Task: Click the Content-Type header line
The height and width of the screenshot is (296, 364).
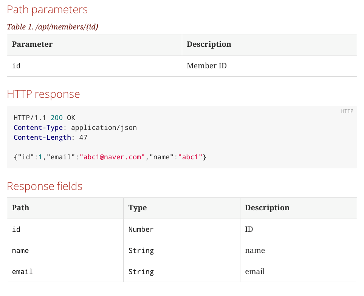Action: coord(75,128)
